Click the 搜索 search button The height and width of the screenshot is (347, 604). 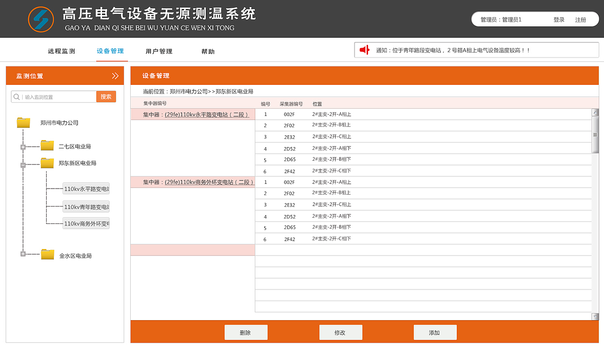point(106,96)
